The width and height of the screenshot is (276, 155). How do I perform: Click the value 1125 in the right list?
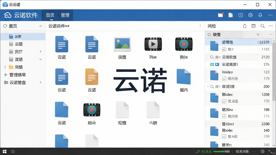pos(265,49)
